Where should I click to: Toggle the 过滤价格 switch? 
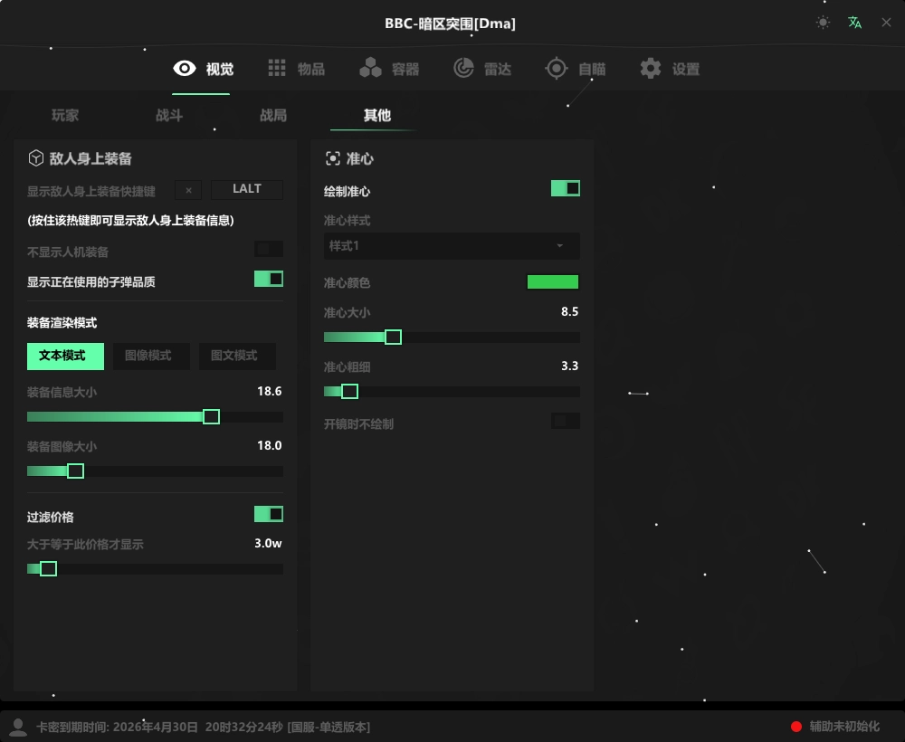pyautogui.click(x=269, y=514)
